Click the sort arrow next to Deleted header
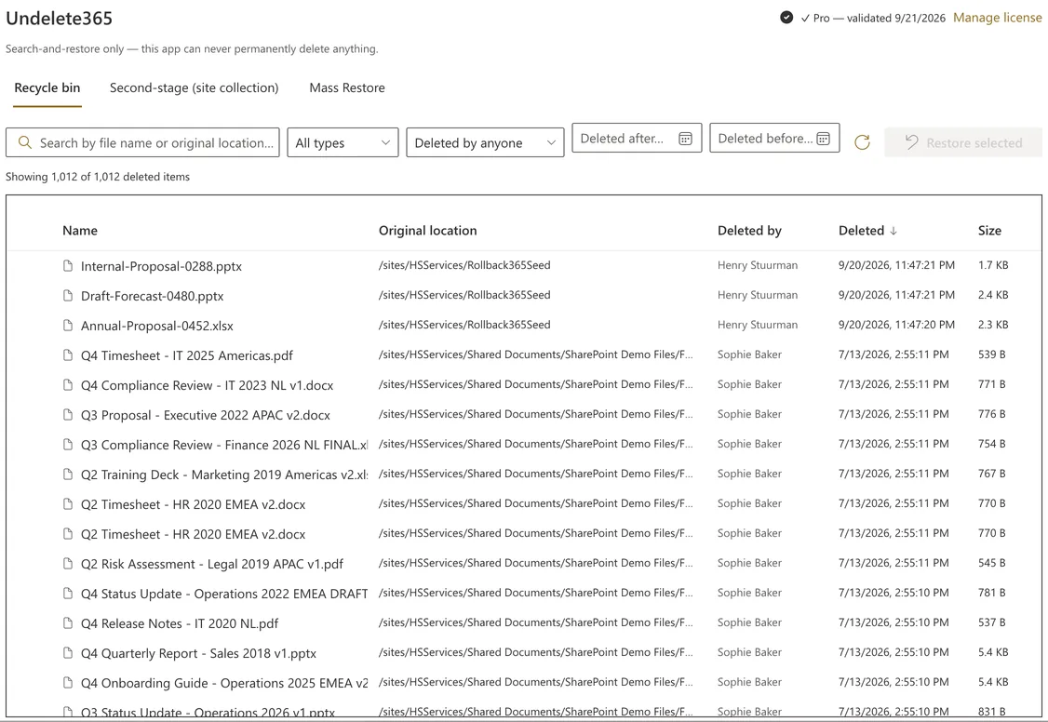 pyautogui.click(x=893, y=231)
